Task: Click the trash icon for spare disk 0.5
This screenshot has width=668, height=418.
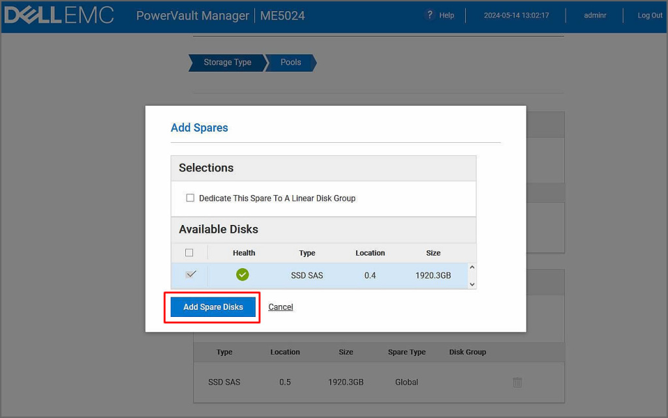Action: point(517,382)
